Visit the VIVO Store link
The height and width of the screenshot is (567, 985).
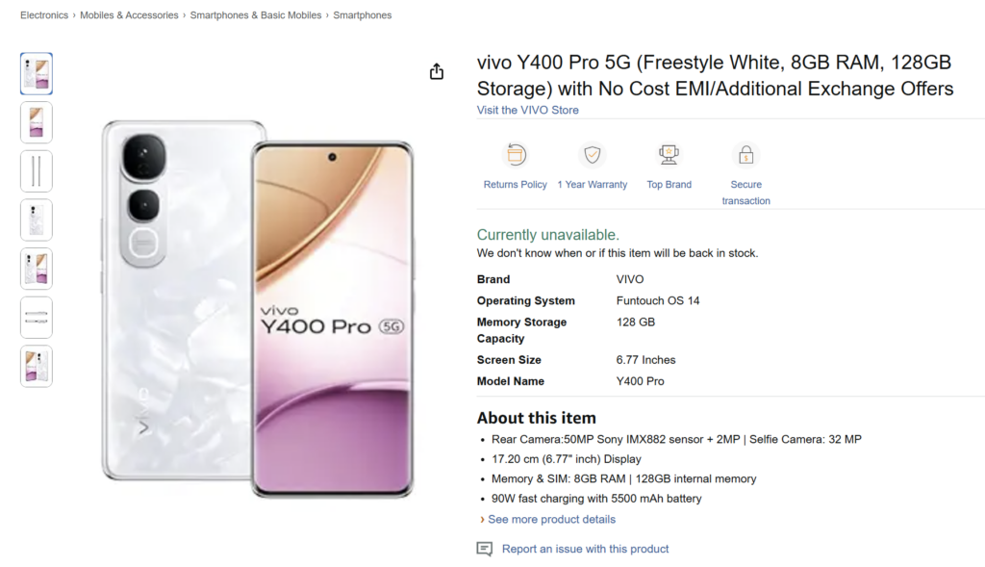[x=528, y=111]
